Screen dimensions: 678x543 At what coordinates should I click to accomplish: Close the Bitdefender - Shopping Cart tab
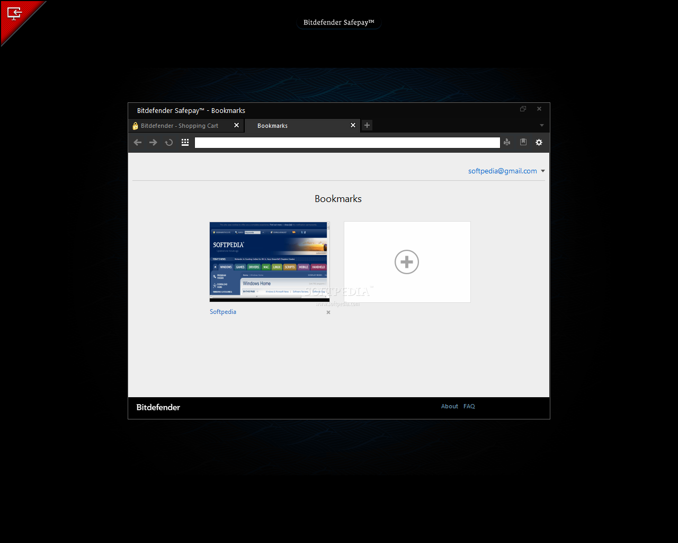tap(236, 125)
